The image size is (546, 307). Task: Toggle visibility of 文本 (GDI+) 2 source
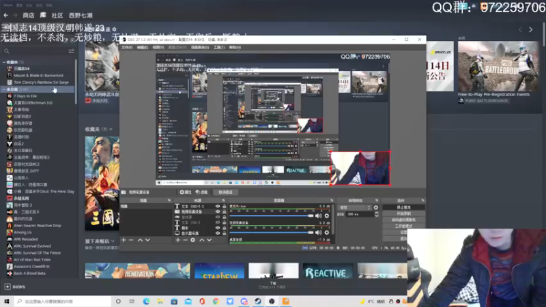click(x=218, y=206)
